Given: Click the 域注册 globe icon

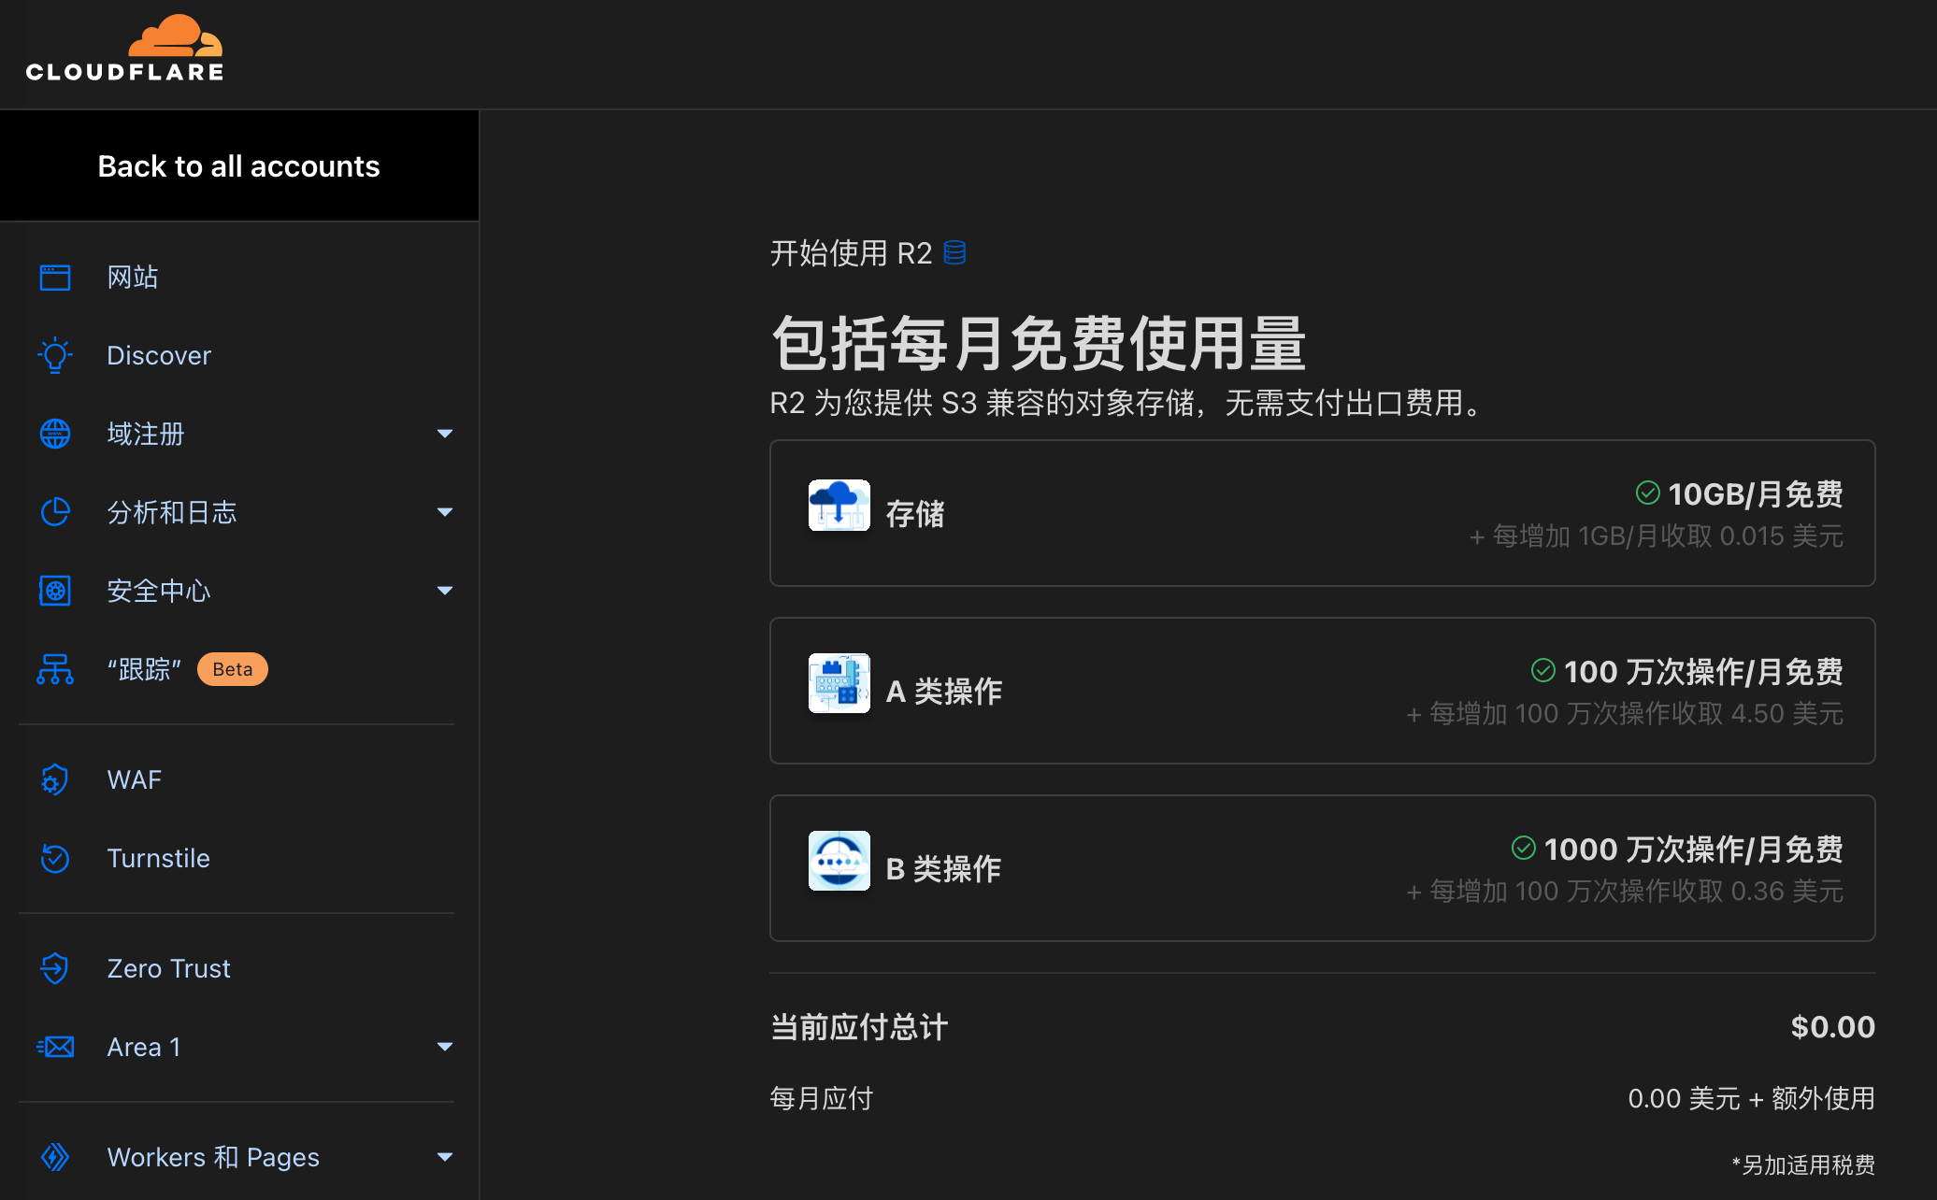Looking at the screenshot, I should pos(54,434).
